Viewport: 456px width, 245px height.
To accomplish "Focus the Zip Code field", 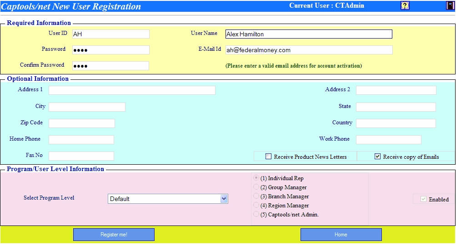I will (x=82, y=123).
